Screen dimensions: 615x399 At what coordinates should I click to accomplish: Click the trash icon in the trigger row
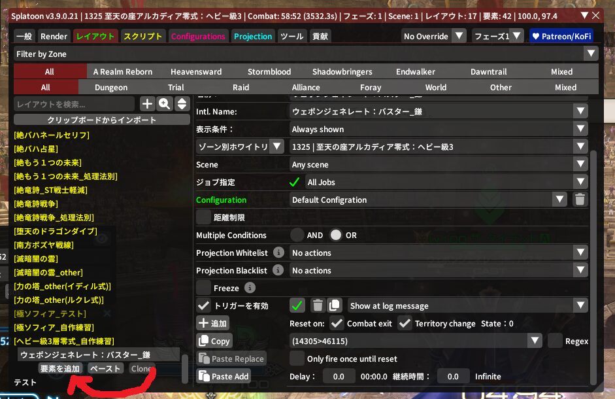(x=318, y=305)
